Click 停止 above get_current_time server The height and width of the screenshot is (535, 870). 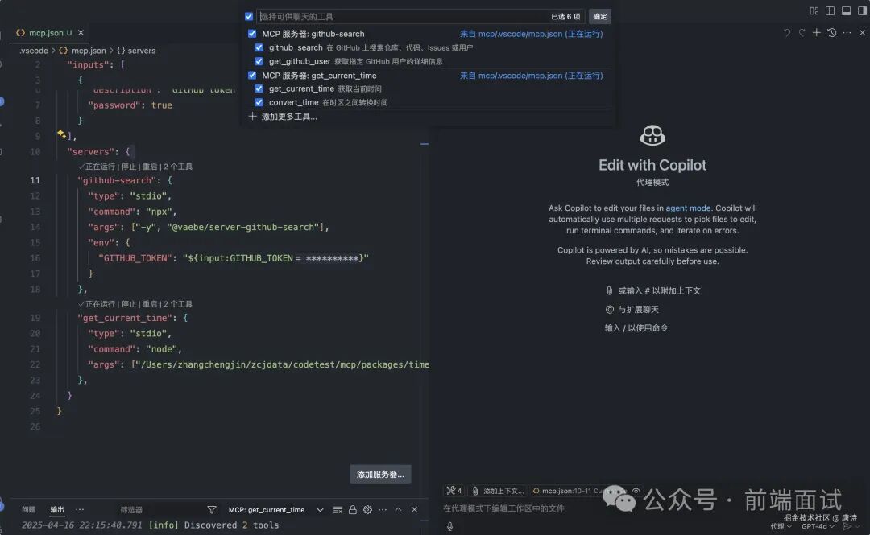click(x=128, y=304)
